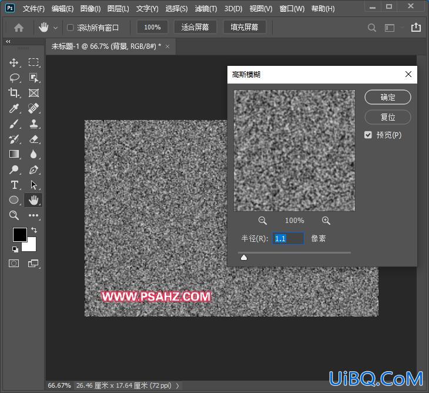Open the workspace switcher icon
Screen dimensions: 429x393
[x=389, y=28]
